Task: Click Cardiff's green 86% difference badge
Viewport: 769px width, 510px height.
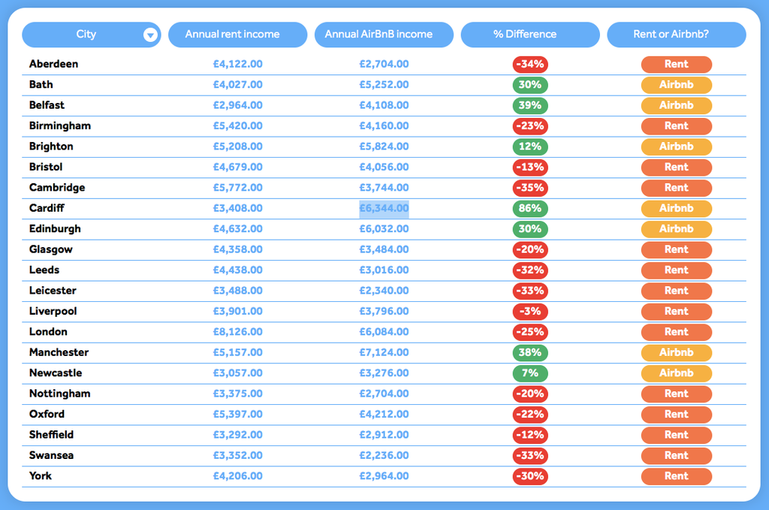Action: click(x=529, y=208)
